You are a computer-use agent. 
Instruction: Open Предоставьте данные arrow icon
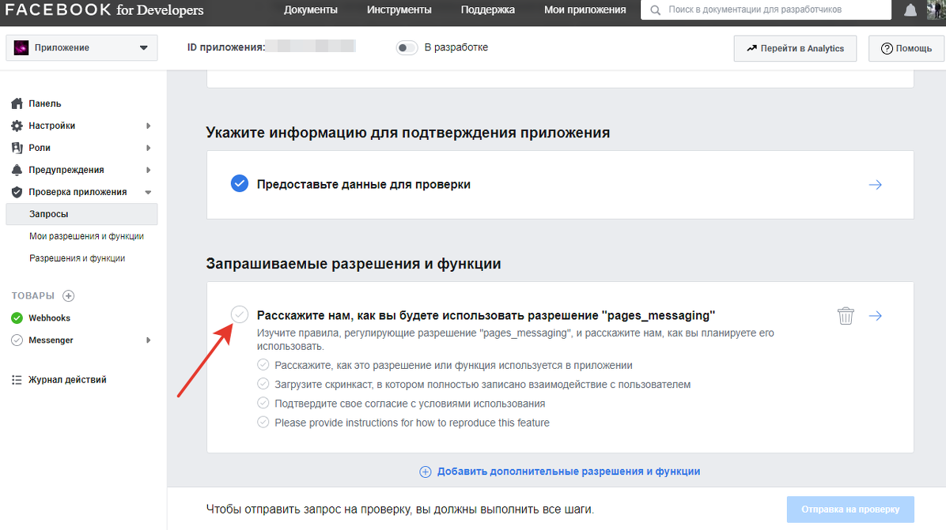876,185
